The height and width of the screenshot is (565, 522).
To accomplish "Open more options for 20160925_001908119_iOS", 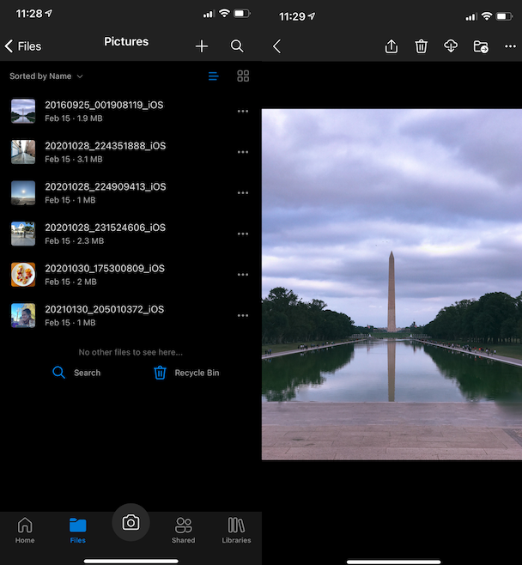I will tap(243, 111).
